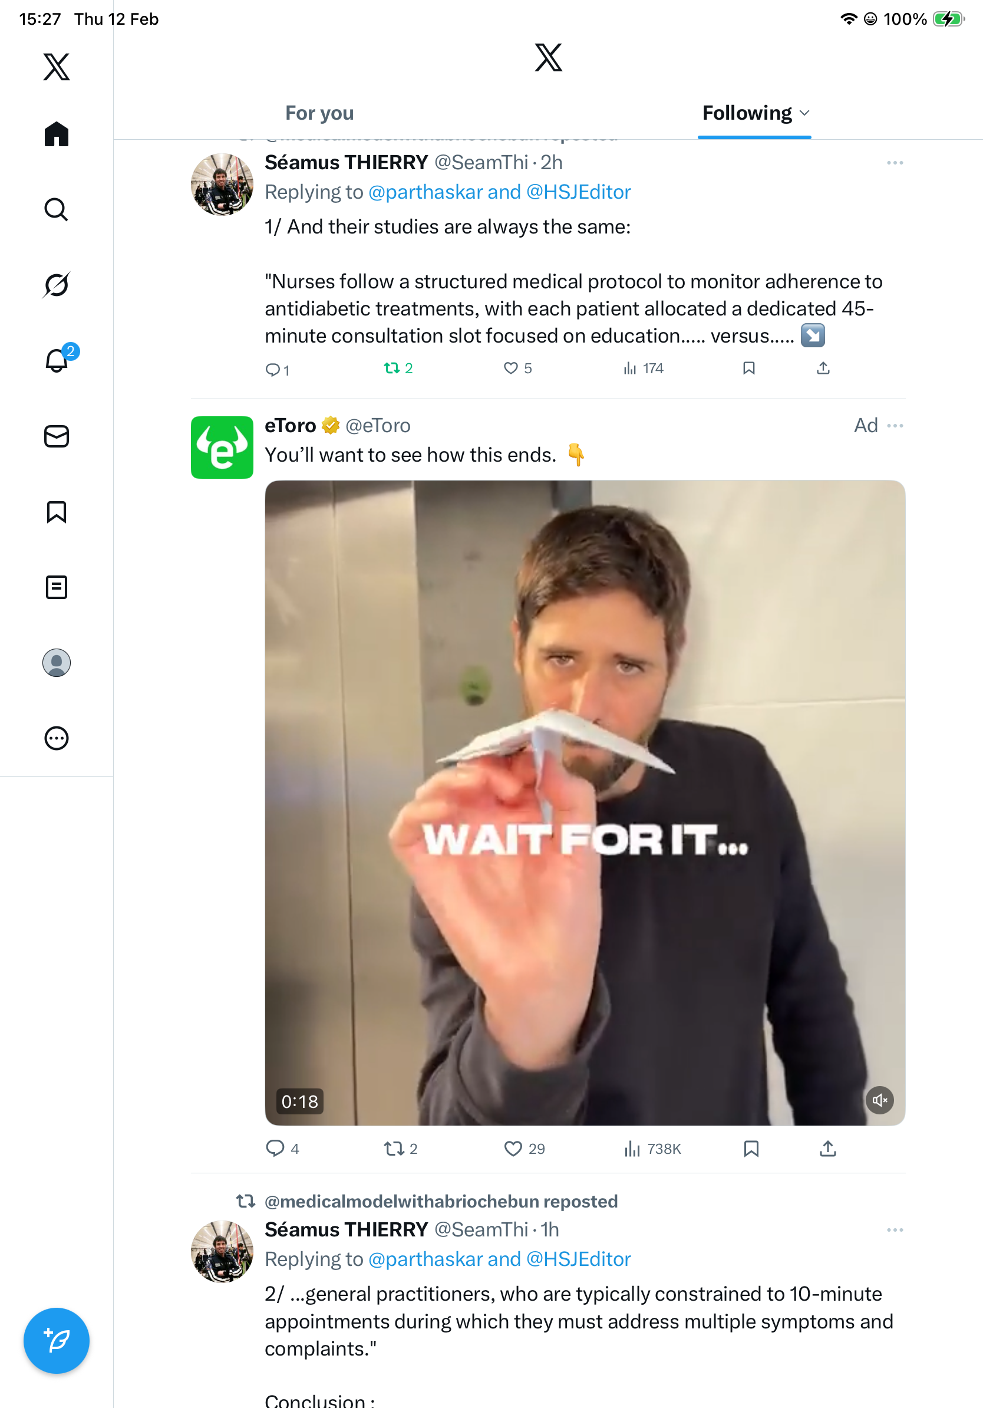Open the Search icon in sidebar

click(x=57, y=209)
